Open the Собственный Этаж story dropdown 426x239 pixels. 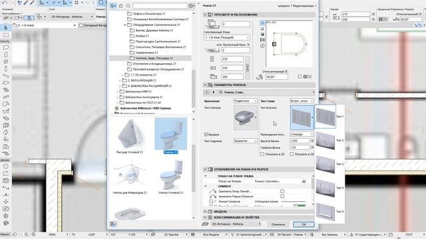pyautogui.click(x=226, y=37)
